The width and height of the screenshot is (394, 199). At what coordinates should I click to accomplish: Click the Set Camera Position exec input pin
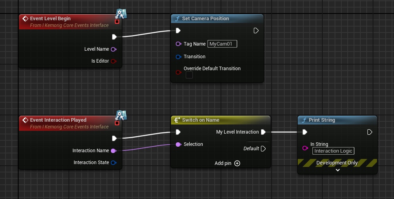coord(178,31)
